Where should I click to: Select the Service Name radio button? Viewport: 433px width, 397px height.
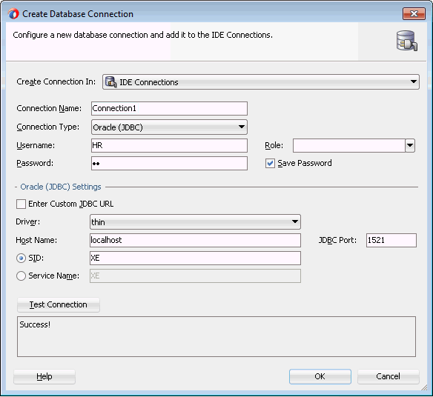point(21,276)
